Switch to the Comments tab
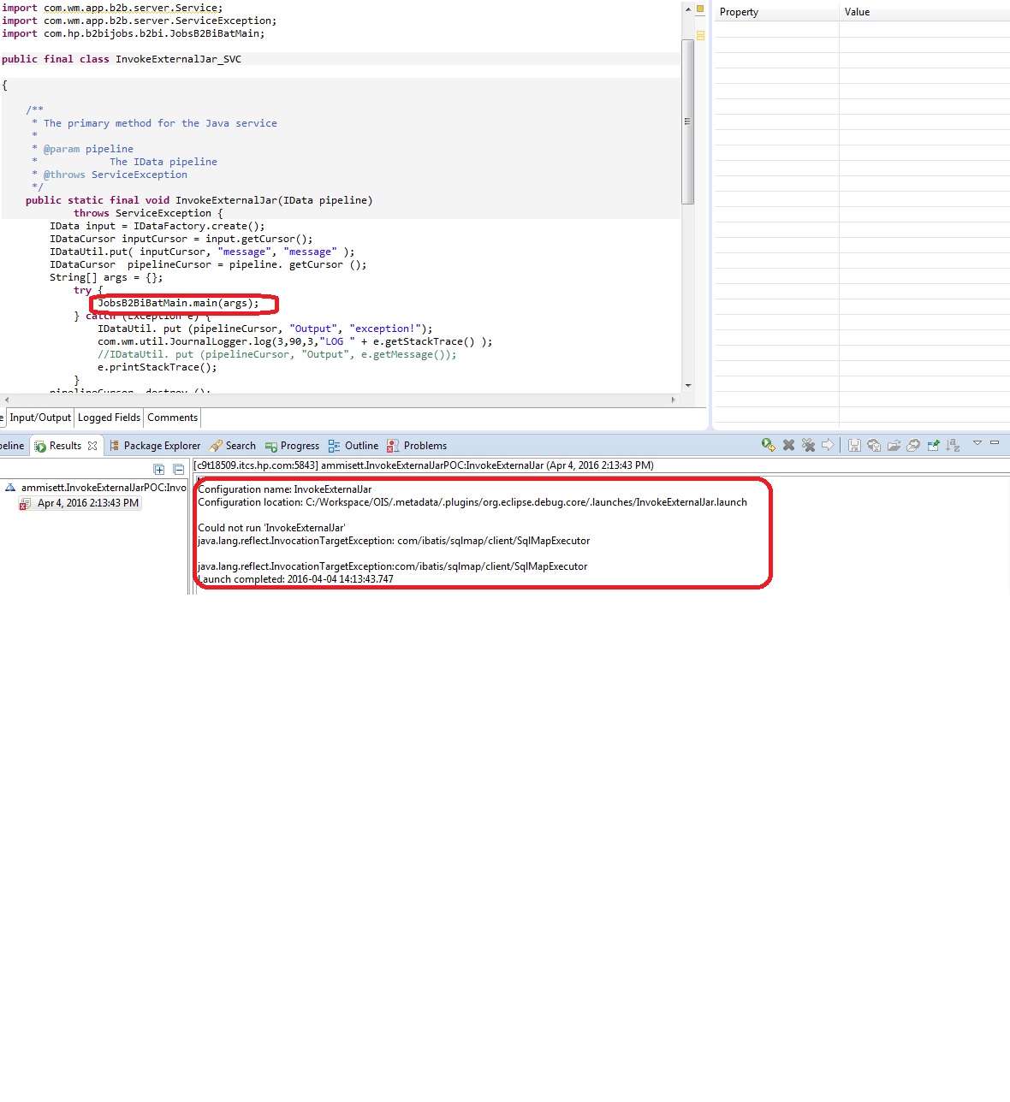1010x1102 pixels. pos(171,418)
